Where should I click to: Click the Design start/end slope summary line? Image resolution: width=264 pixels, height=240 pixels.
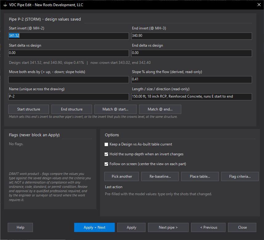click(x=80, y=63)
